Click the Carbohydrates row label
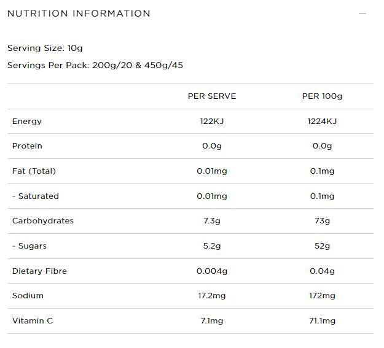The width and height of the screenshot is (384, 348). (x=43, y=221)
